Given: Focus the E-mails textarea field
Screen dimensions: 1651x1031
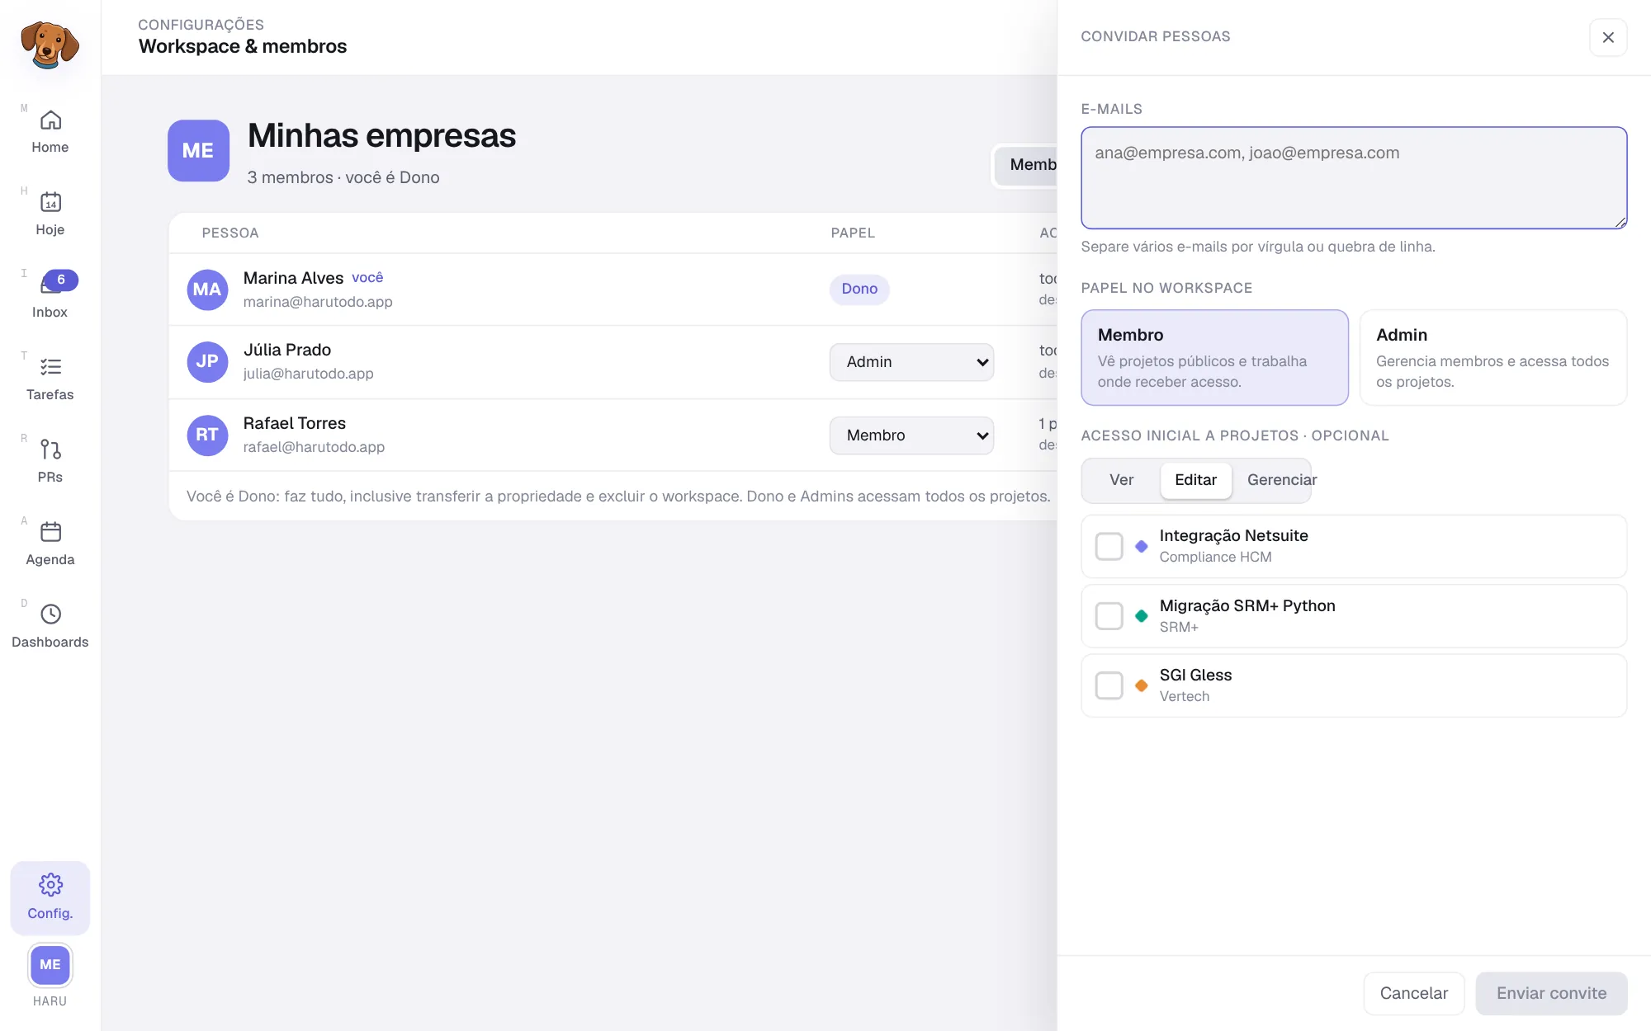Looking at the screenshot, I should point(1354,177).
